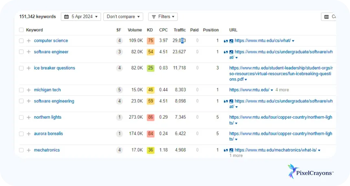The height and width of the screenshot is (186, 350).
Task: Check the aurora borealis row checkbox
Action: coord(21,134)
